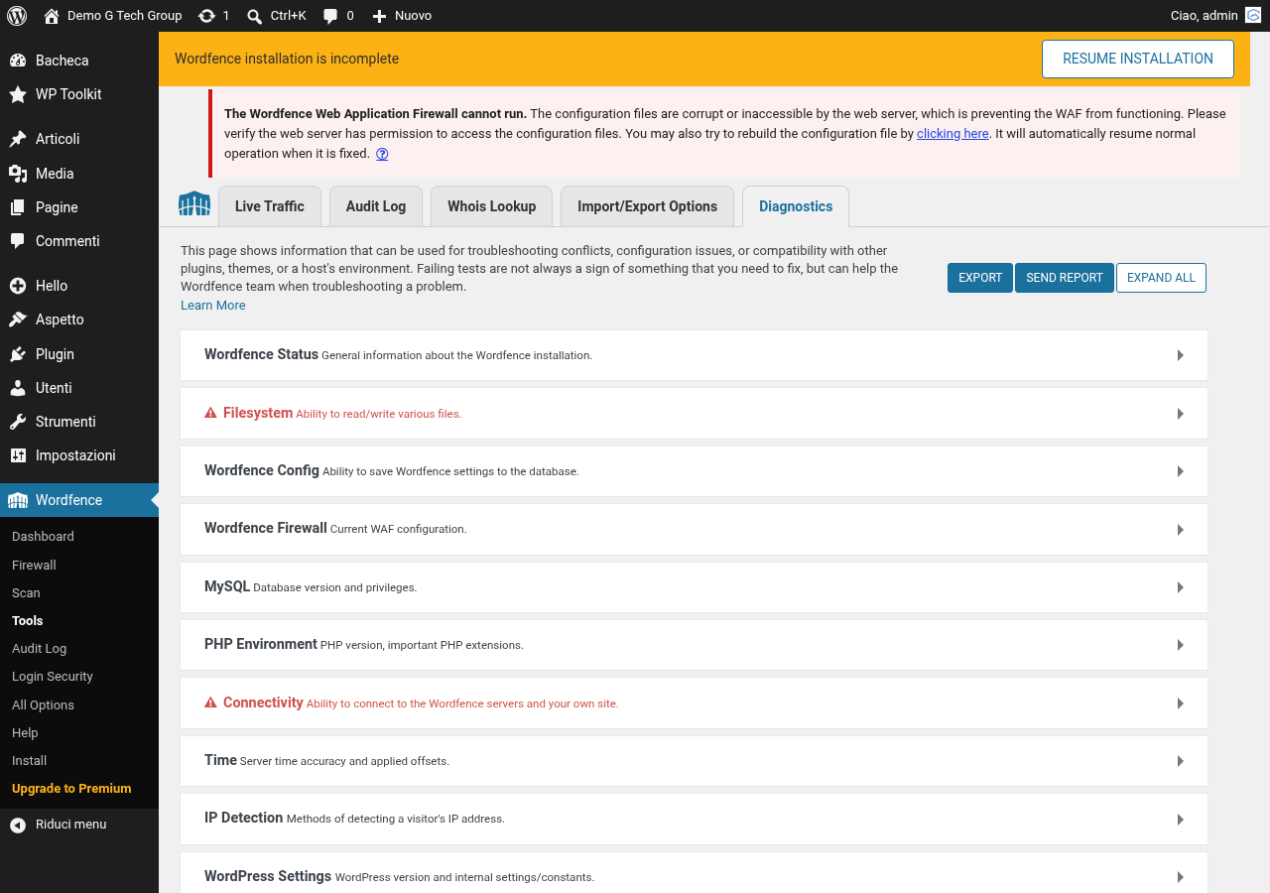Click the Export button
This screenshot has height=893, width=1270.
980,278
